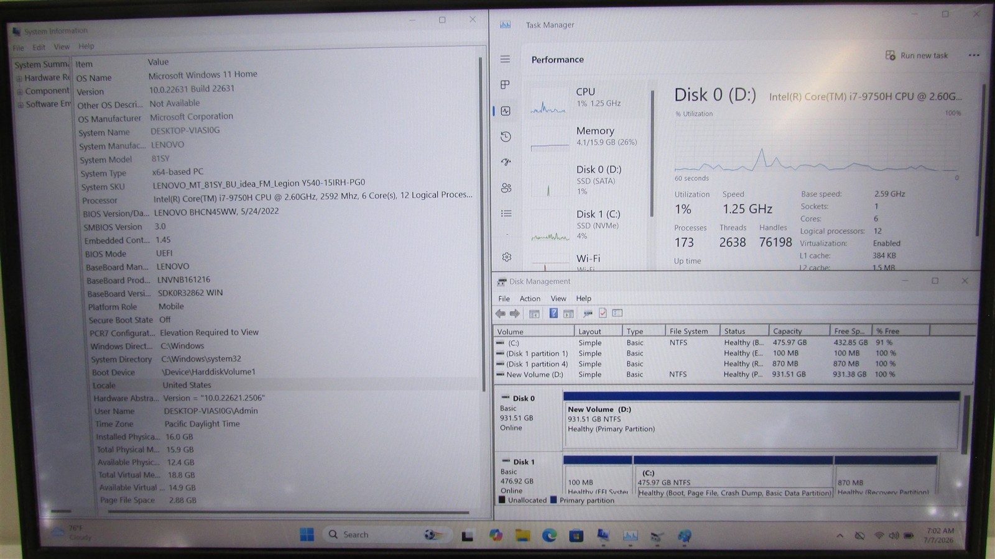Expand Software Environment tree node
The height and width of the screenshot is (559, 995).
click(21, 104)
